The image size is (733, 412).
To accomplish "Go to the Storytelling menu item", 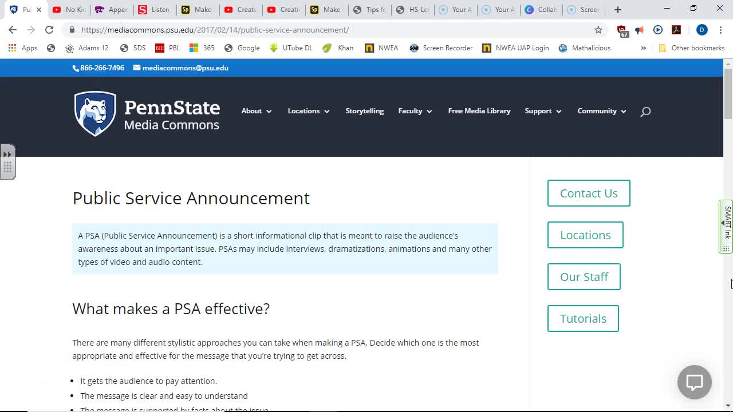I will click(x=364, y=111).
